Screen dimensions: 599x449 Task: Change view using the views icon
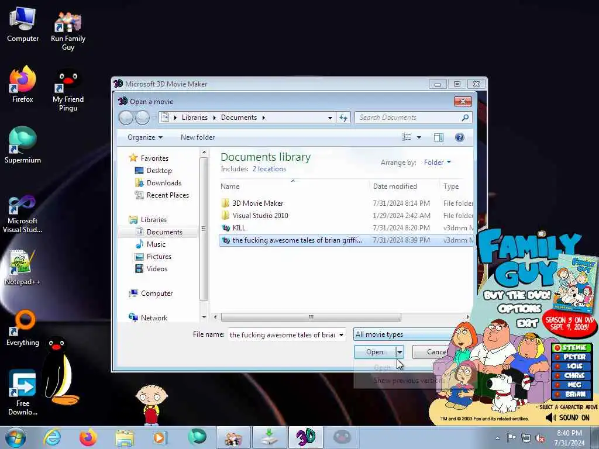pos(407,137)
